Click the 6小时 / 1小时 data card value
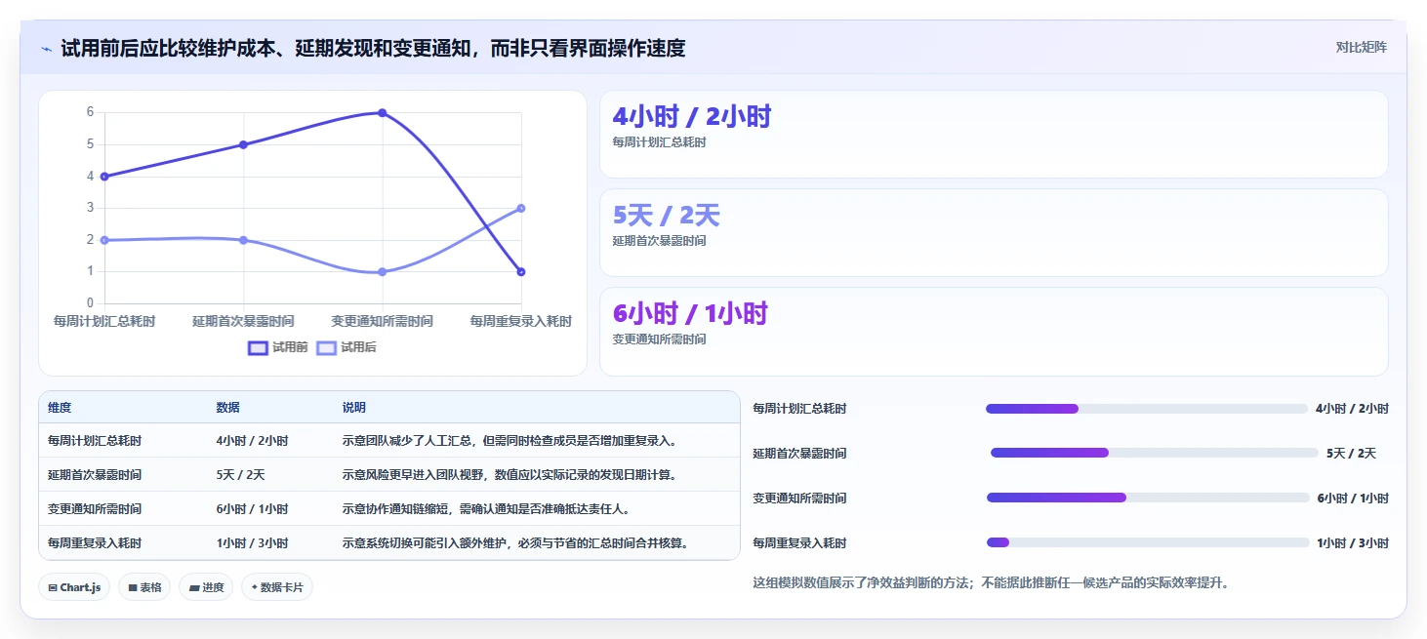This screenshot has height=639, width=1427. (x=690, y=314)
